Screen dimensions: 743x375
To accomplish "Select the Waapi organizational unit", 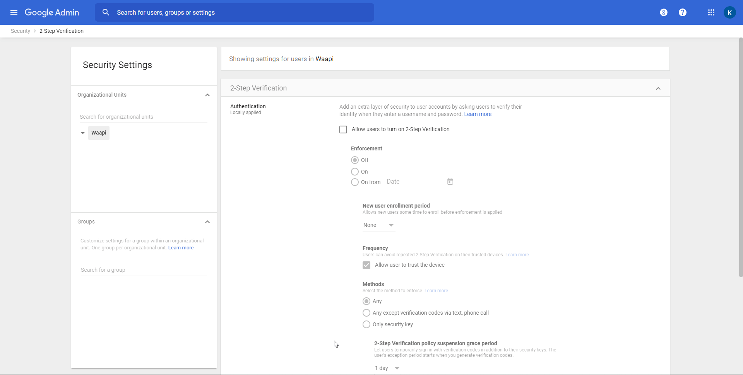I will coord(99,133).
